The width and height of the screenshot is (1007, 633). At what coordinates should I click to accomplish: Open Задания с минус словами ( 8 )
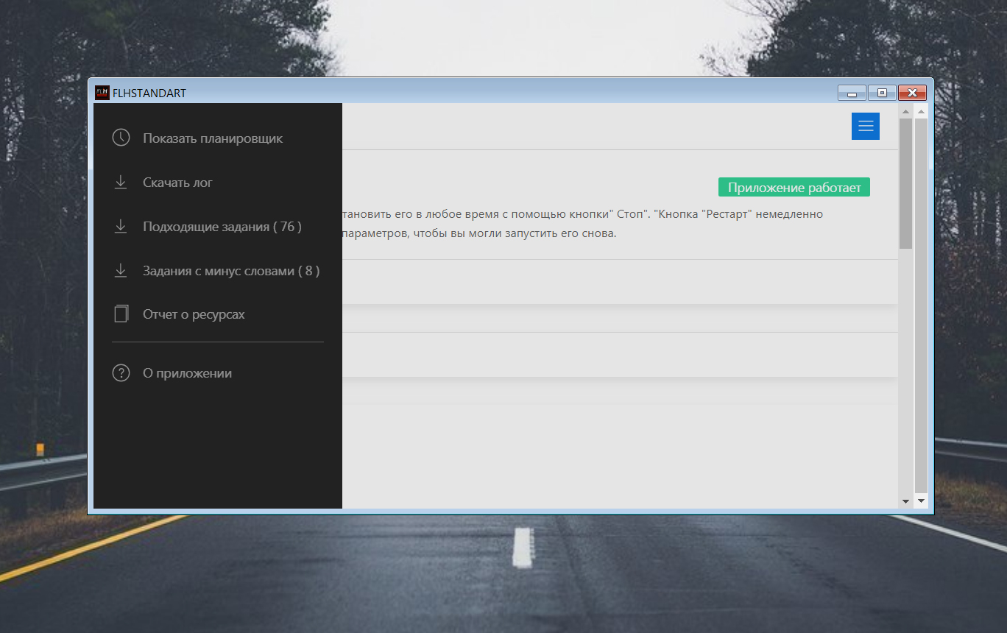[231, 271]
